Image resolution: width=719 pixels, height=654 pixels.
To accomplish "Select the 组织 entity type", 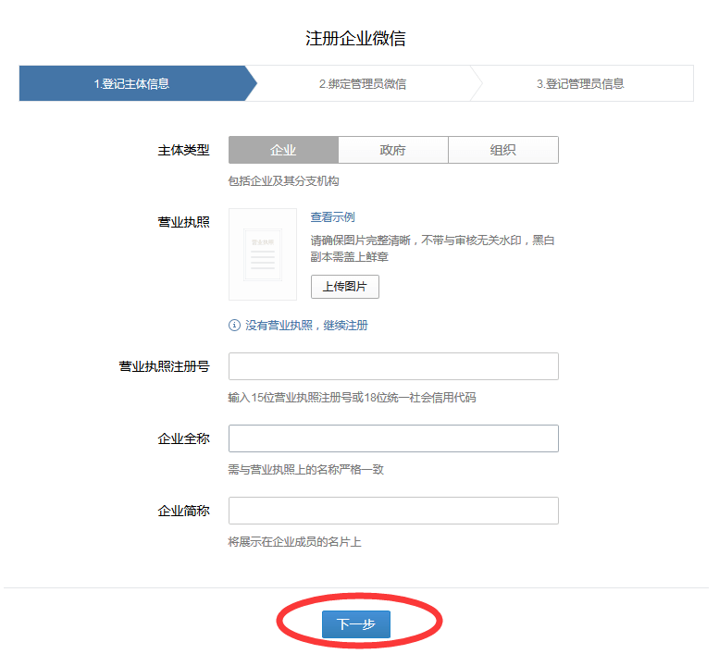I will click(503, 150).
